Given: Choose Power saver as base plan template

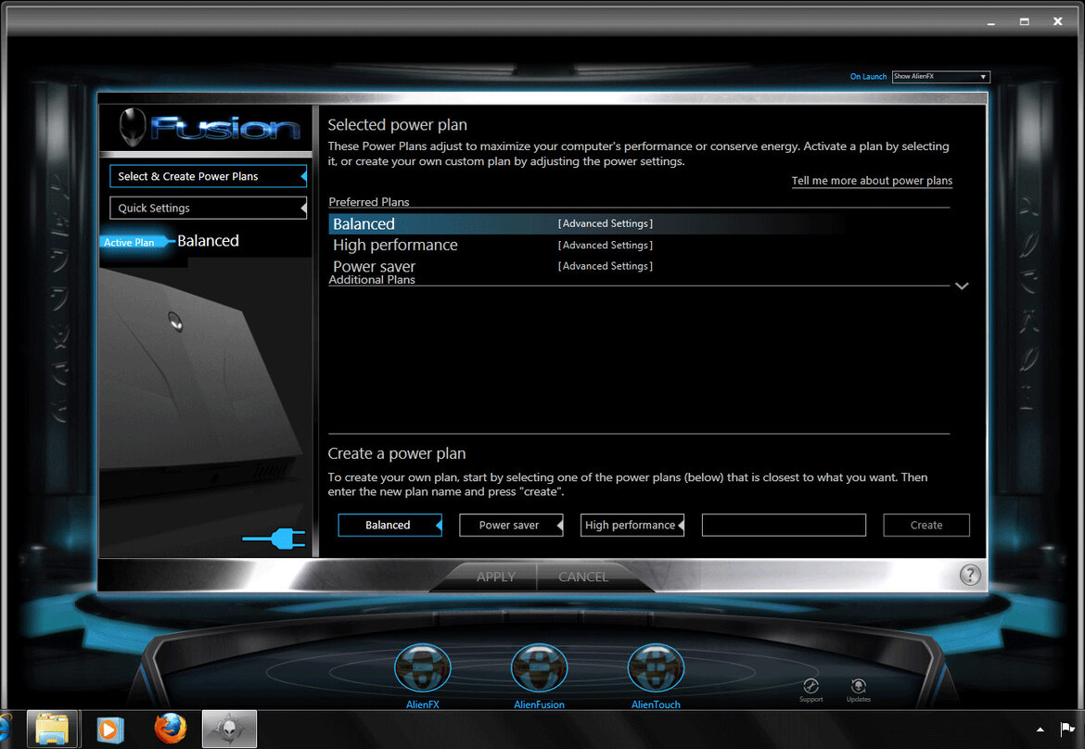Looking at the screenshot, I should click(x=511, y=525).
